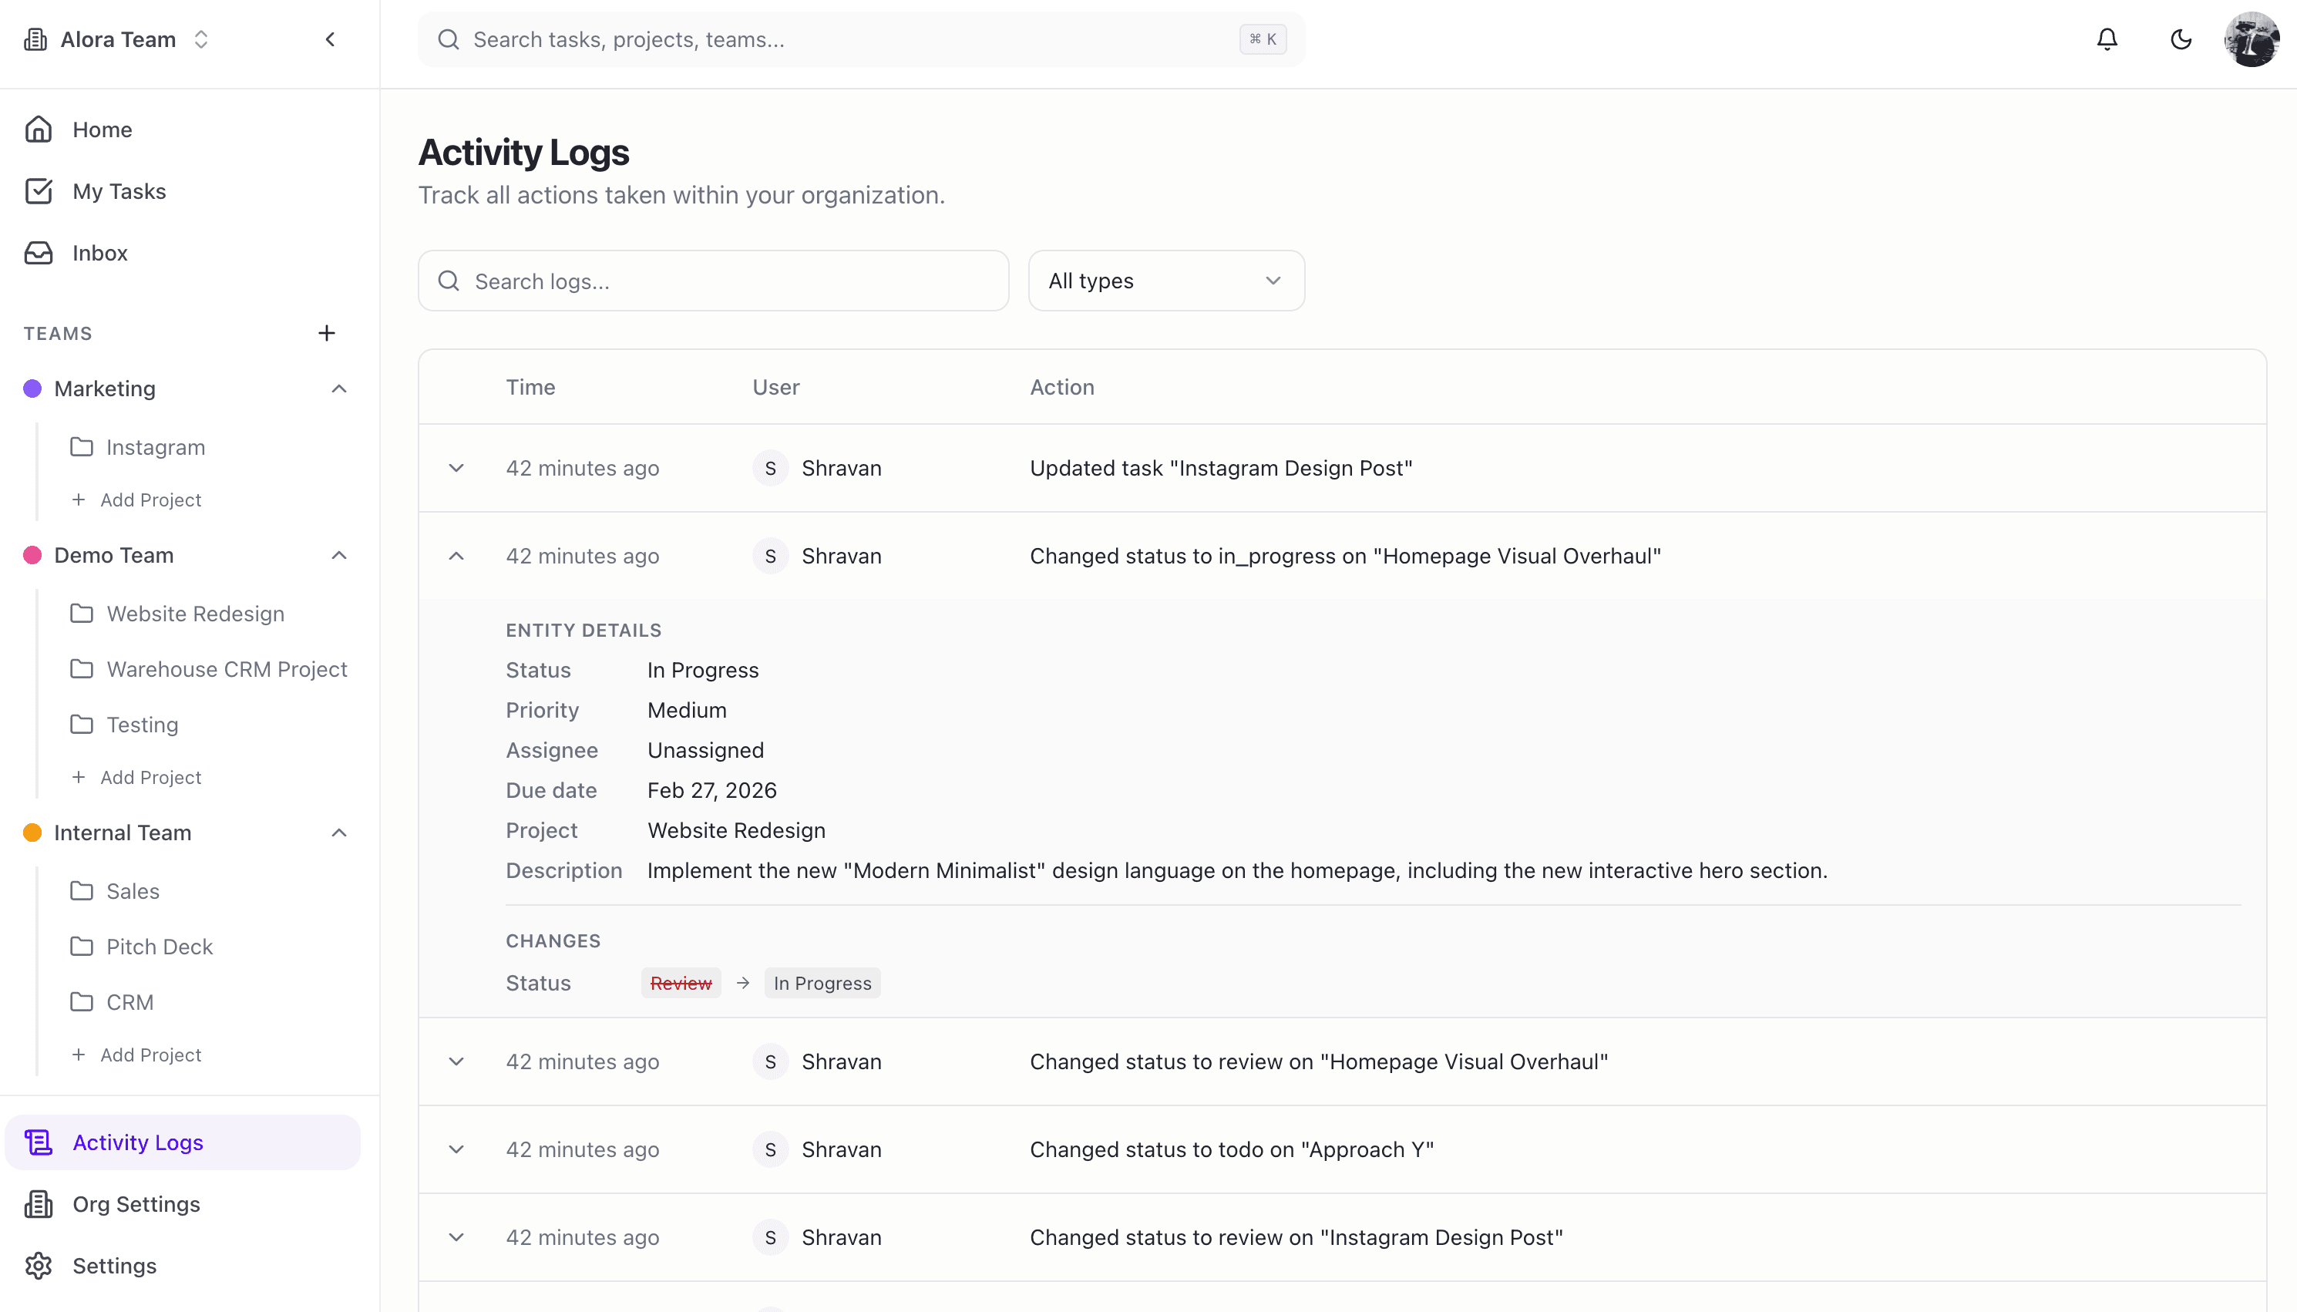The width and height of the screenshot is (2297, 1312).
Task: Open the Inbox page
Action: [100, 253]
